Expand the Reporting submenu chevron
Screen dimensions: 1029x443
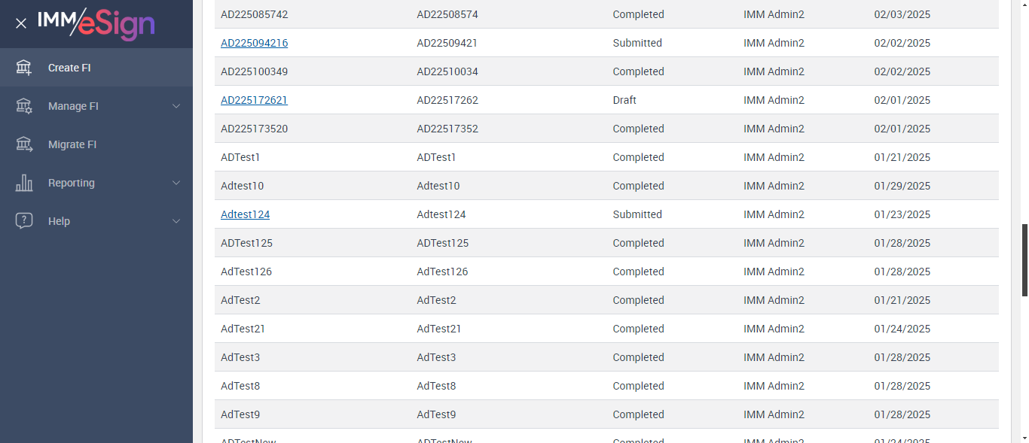(176, 183)
